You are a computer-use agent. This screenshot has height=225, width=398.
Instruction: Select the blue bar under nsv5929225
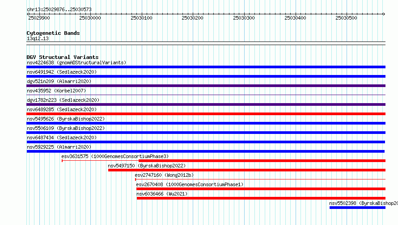[x=206, y=151]
